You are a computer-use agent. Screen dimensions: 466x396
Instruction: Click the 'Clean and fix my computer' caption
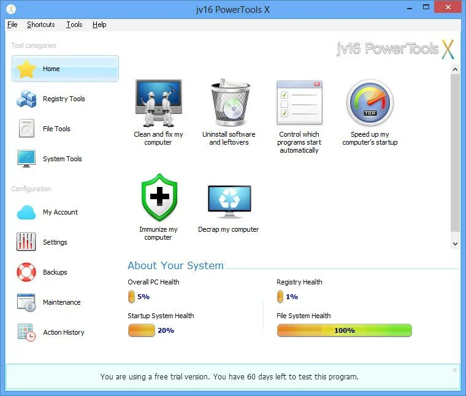158,138
